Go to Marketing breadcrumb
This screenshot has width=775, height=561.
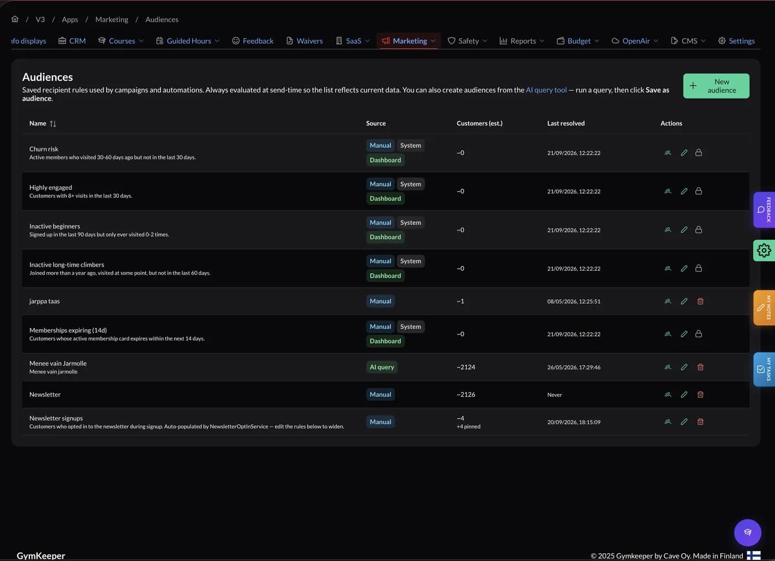point(112,19)
